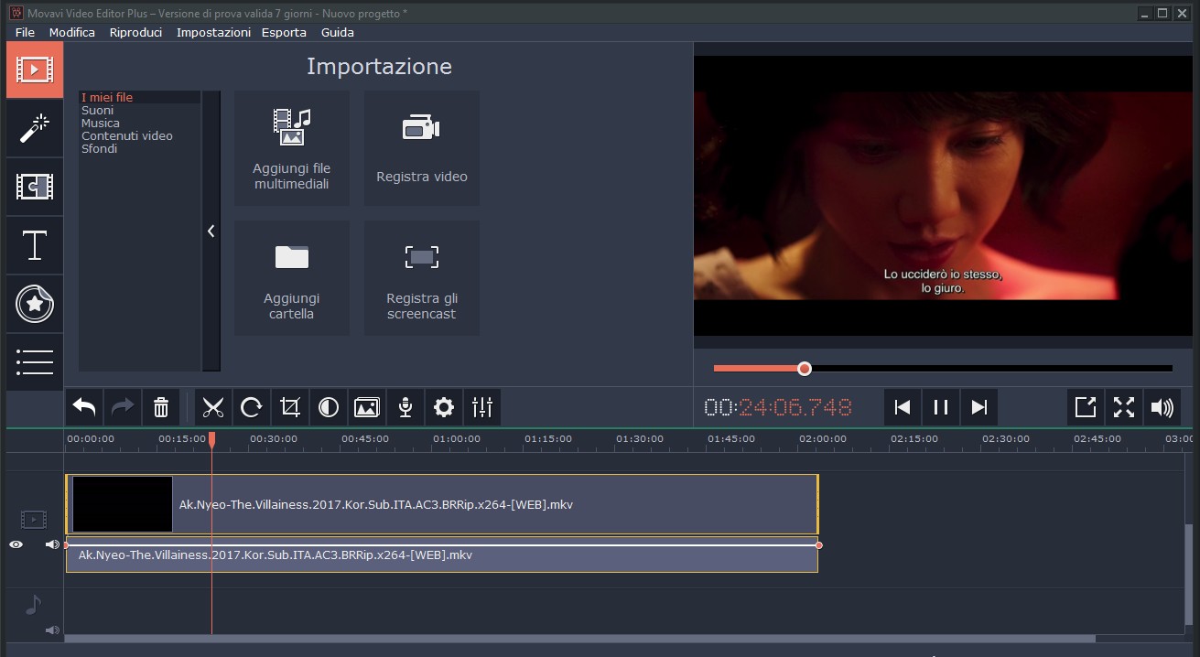This screenshot has height=657, width=1200.
Task: Click Aggiungi cartella button
Action: 292,278
